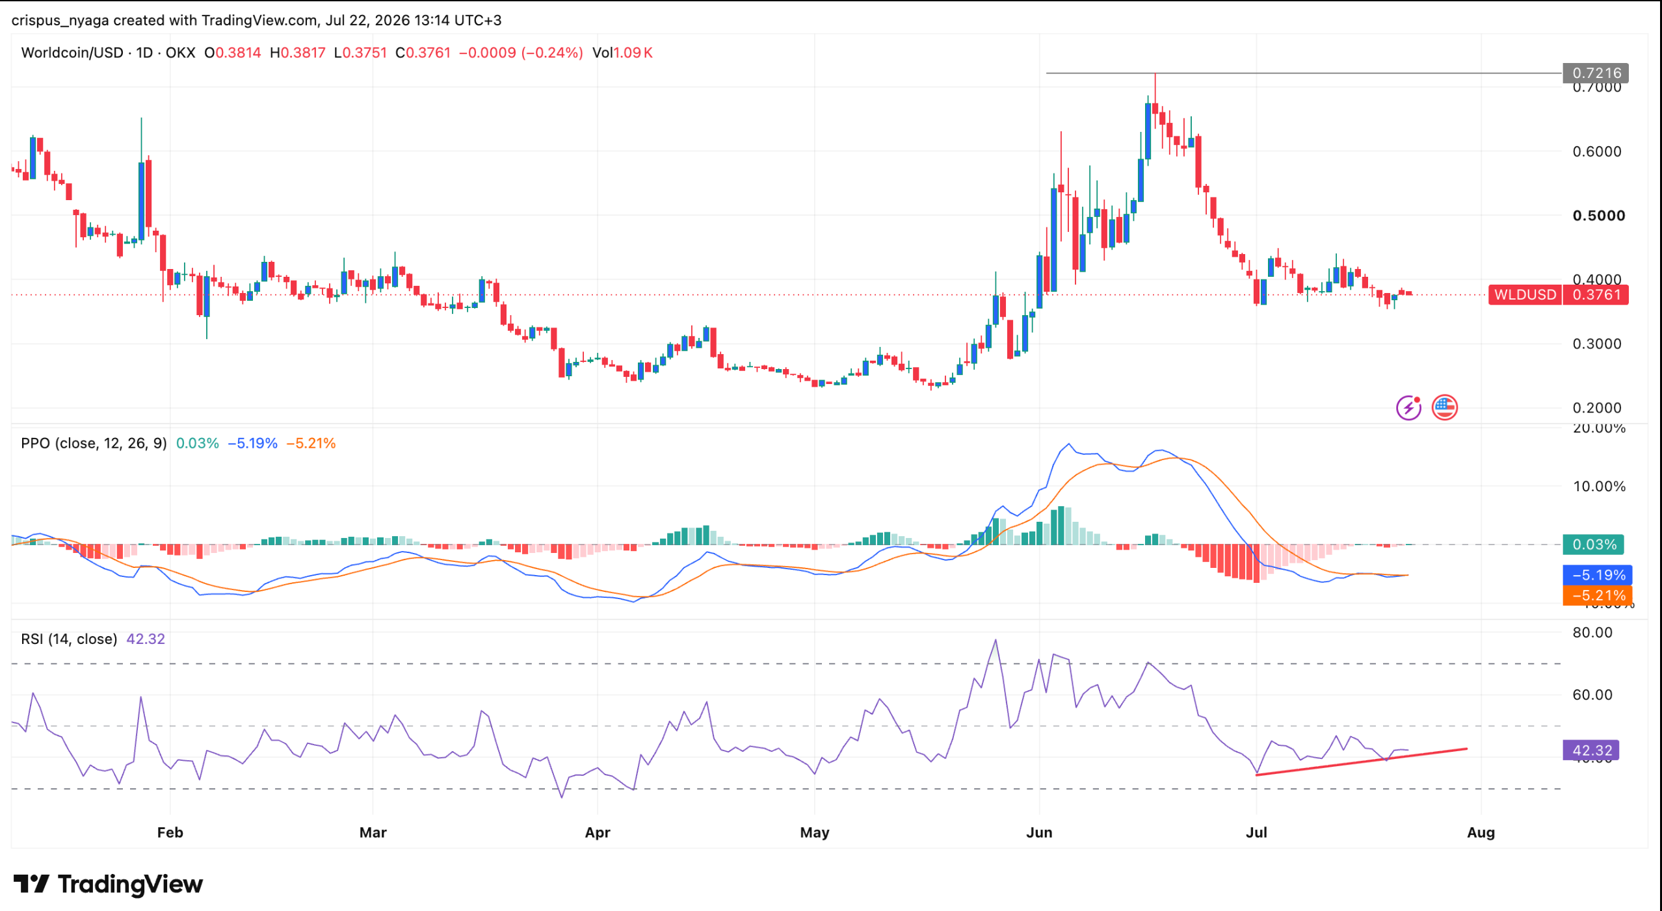Image resolution: width=1662 pixels, height=911 pixels.
Task: Click the horizontal line at 0.7216 high
Action: coord(1304,73)
